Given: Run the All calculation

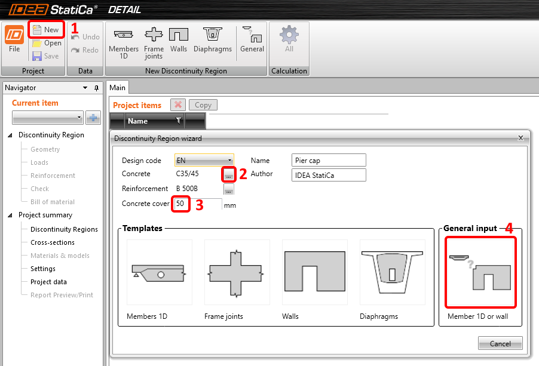Looking at the screenshot, I should tap(289, 41).
